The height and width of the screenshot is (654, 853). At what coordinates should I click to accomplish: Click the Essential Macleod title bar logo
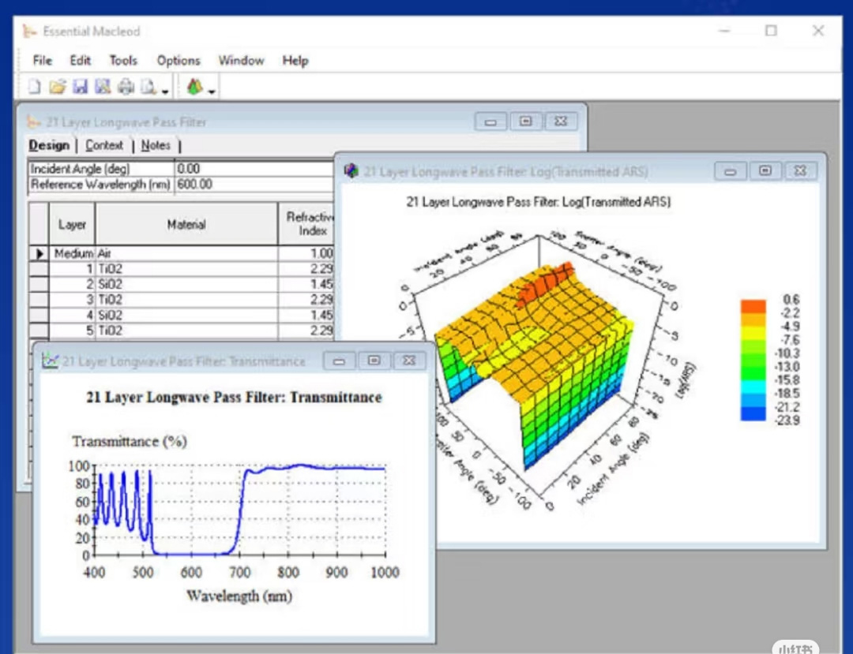(x=30, y=32)
